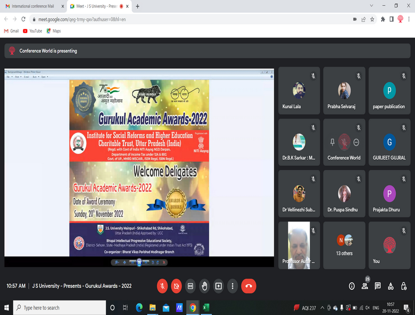Reload the Meet page

tap(23, 19)
